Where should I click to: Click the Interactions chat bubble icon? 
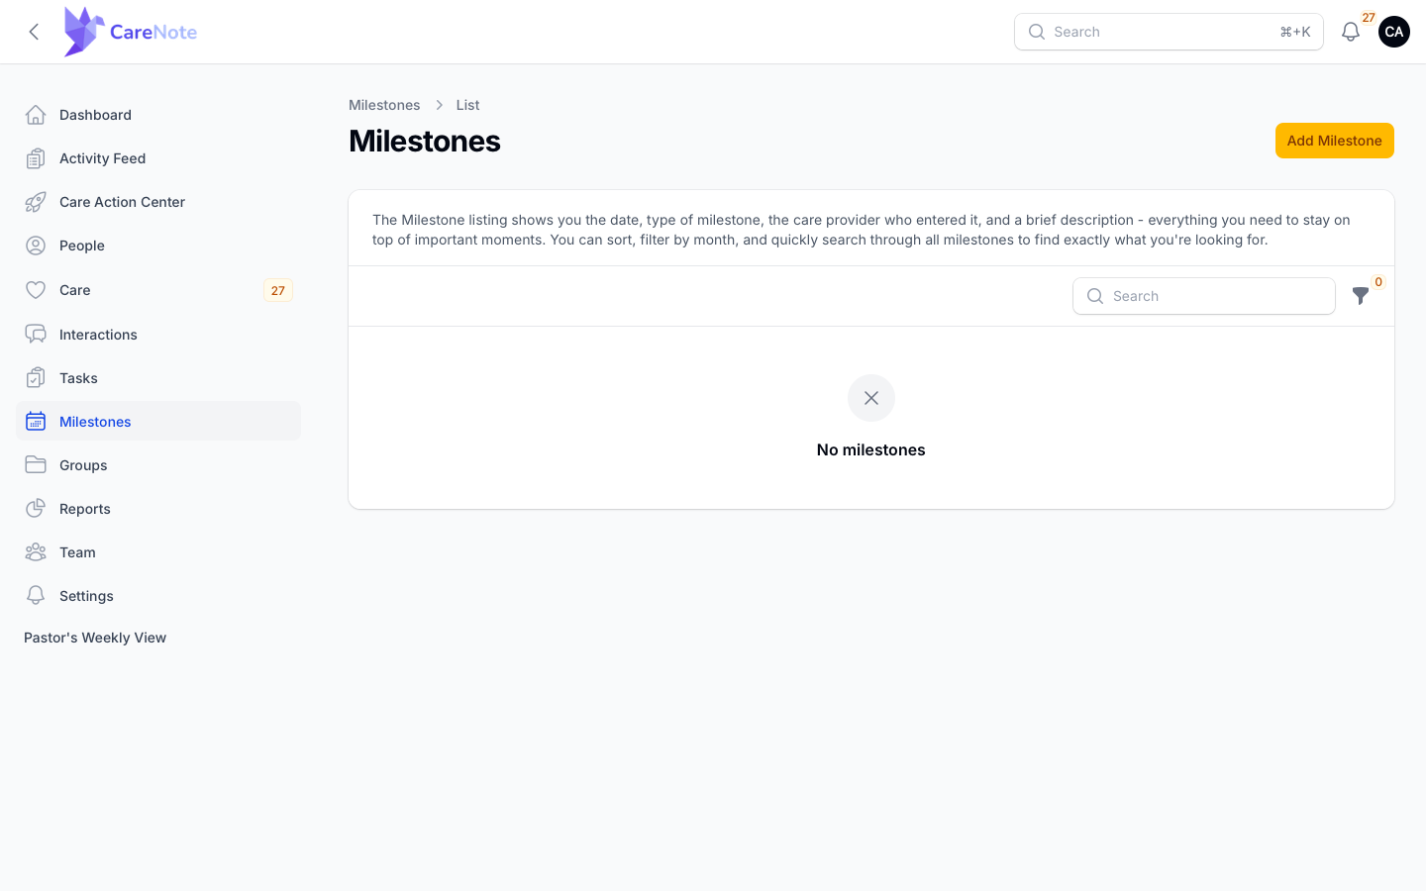click(36, 335)
